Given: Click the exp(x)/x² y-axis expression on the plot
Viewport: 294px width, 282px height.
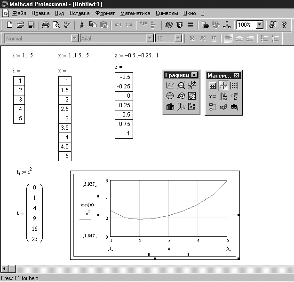Looking at the screenshot, I should click(87, 210).
